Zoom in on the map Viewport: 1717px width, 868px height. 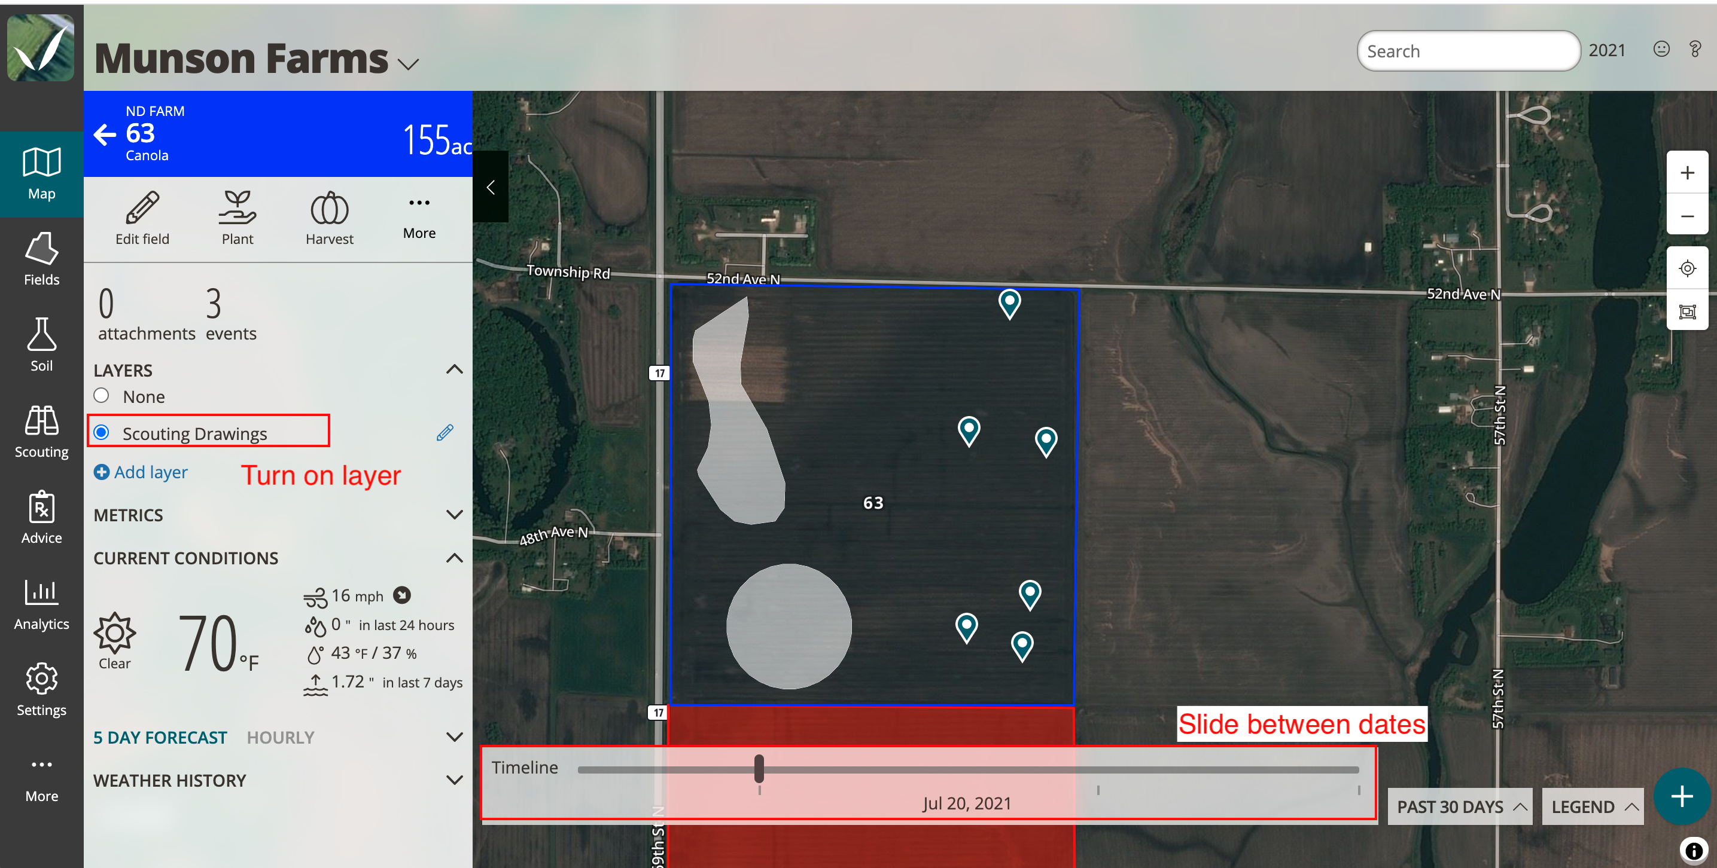point(1687,173)
